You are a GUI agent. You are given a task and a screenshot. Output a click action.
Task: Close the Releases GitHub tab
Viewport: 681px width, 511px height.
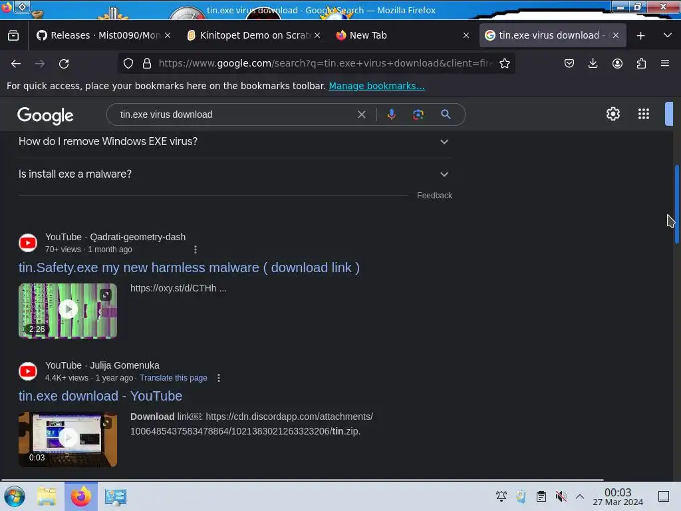[168, 36]
